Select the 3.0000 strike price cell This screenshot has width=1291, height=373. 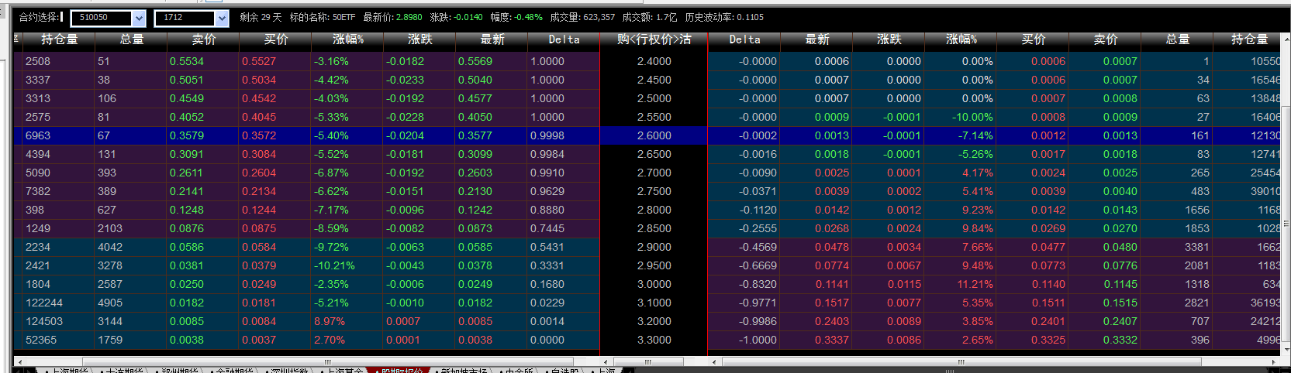pos(654,284)
